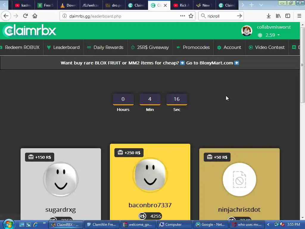Reload the ClaimRBX leaderboard page
Viewport: 305px width, 229px height.
coord(26,16)
